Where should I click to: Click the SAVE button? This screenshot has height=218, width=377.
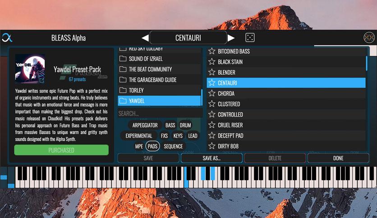[148, 158]
